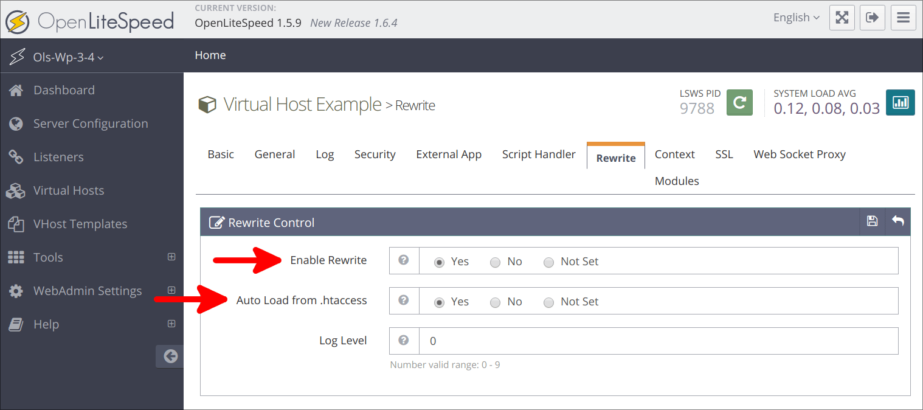The height and width of the screenshot is (410, 923).
Task: Switch to the SSL tab
Action: [x=724, y=155]
